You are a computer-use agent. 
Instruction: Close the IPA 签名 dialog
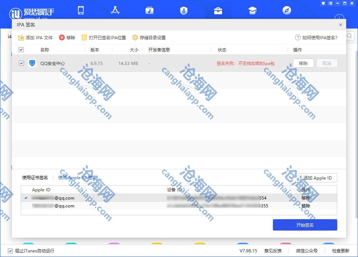click(340, 25)
